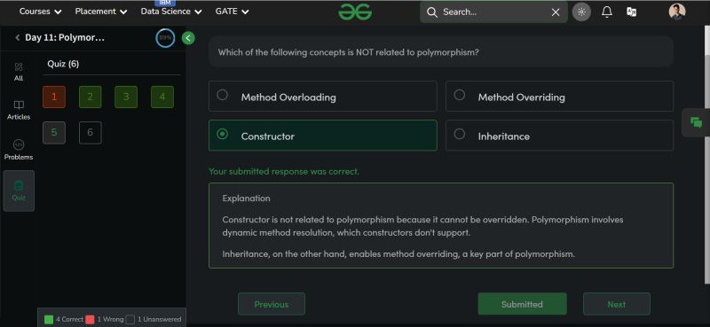Clear search with the X icon
Image resolution: width=710 pixels, height=327 pixels.
[556, 12]
